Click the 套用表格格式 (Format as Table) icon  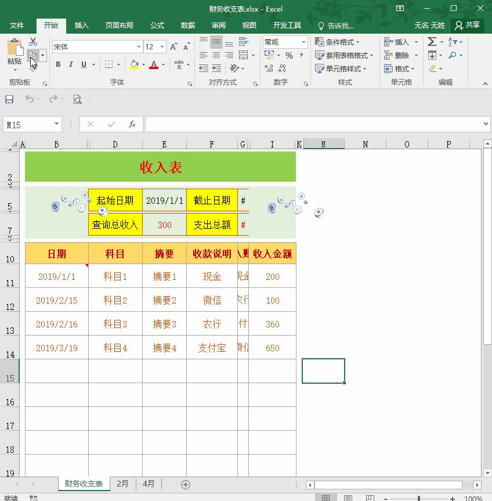pos(341,55)
